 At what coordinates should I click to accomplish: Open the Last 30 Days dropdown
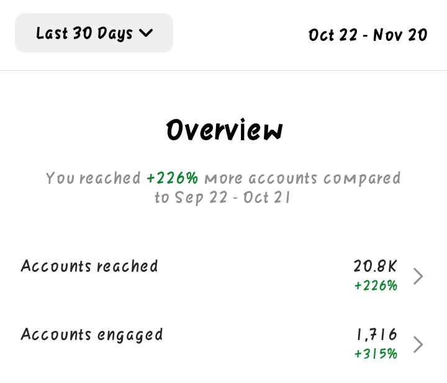tap(94, 33)
